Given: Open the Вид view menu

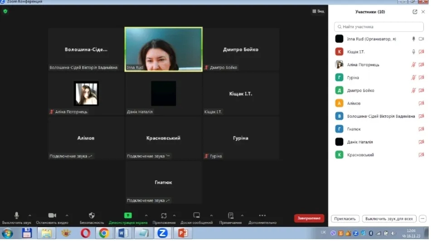Looking at the screenshot, I should click(318, 11).
